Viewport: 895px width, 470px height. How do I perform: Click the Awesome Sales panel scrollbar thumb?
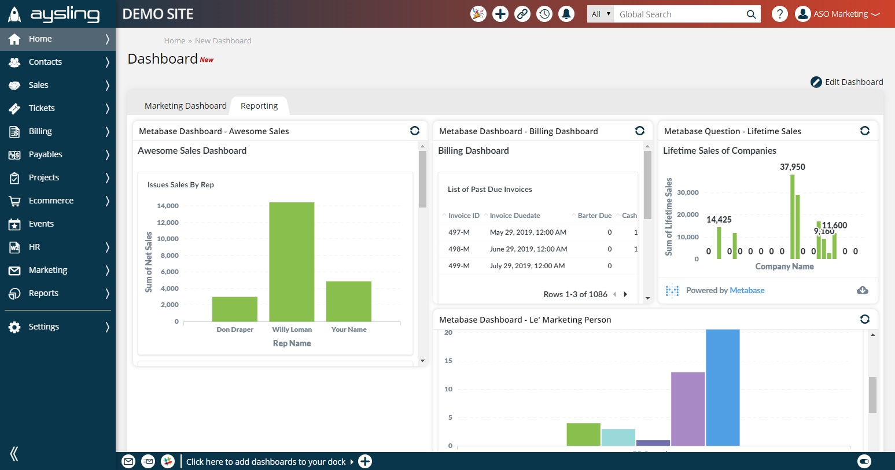(422, 179)
